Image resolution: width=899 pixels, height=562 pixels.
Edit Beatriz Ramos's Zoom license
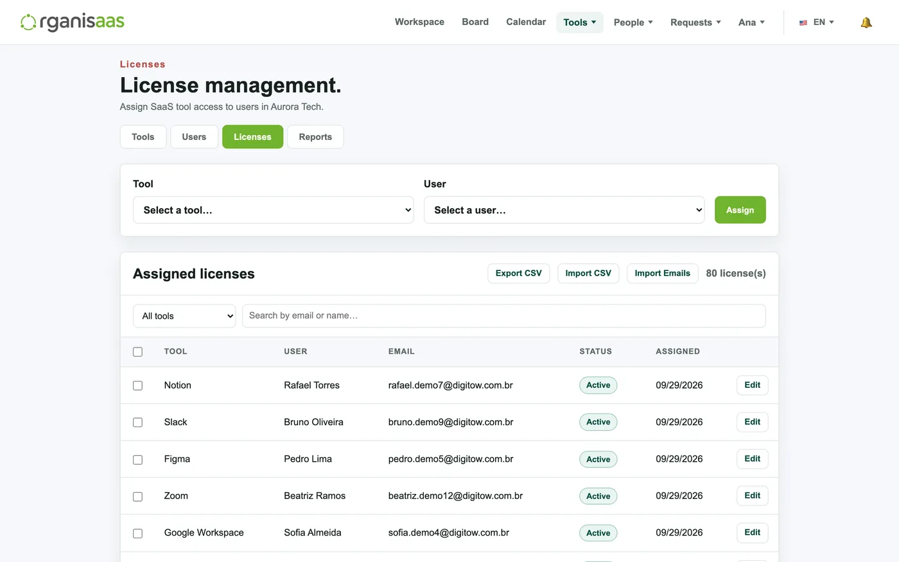pos(752,496)
